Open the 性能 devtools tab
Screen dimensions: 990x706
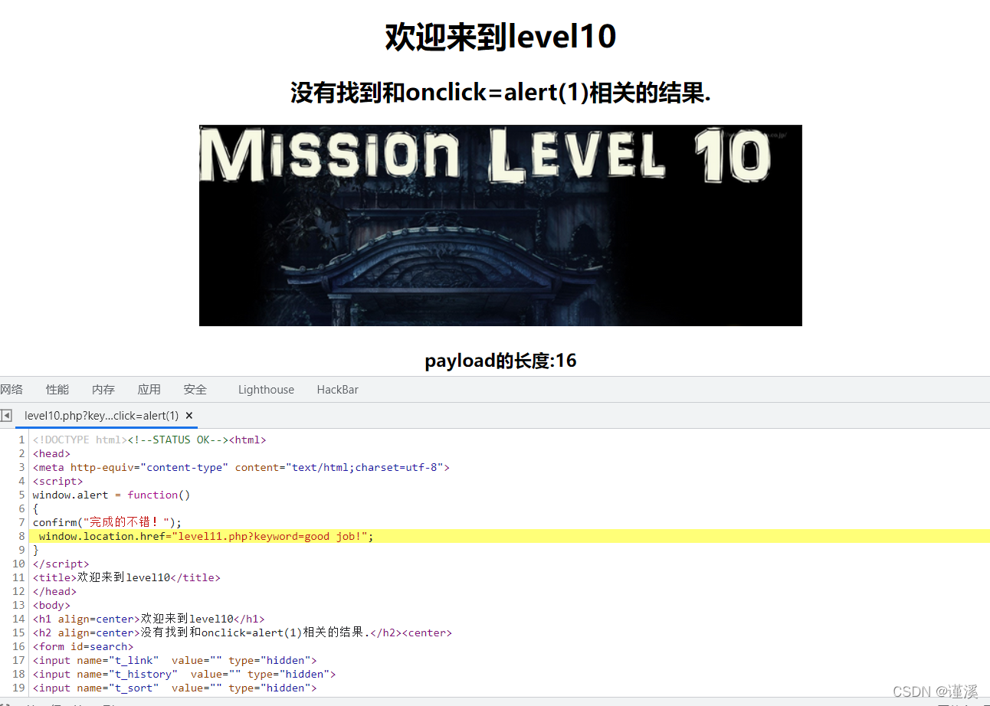coord(57,390)
